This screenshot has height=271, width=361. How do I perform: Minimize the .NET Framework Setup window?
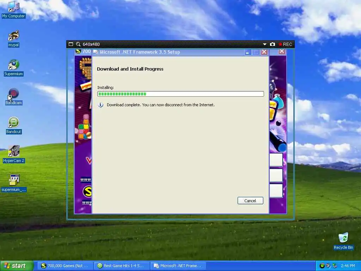click(247, 52)
